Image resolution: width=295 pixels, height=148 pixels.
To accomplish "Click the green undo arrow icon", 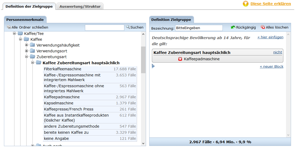I will pyautogui.click(x=233, y=27).
